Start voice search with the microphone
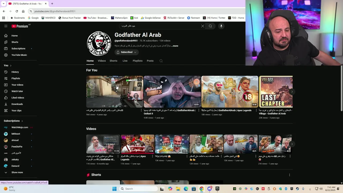 point(221,26)
